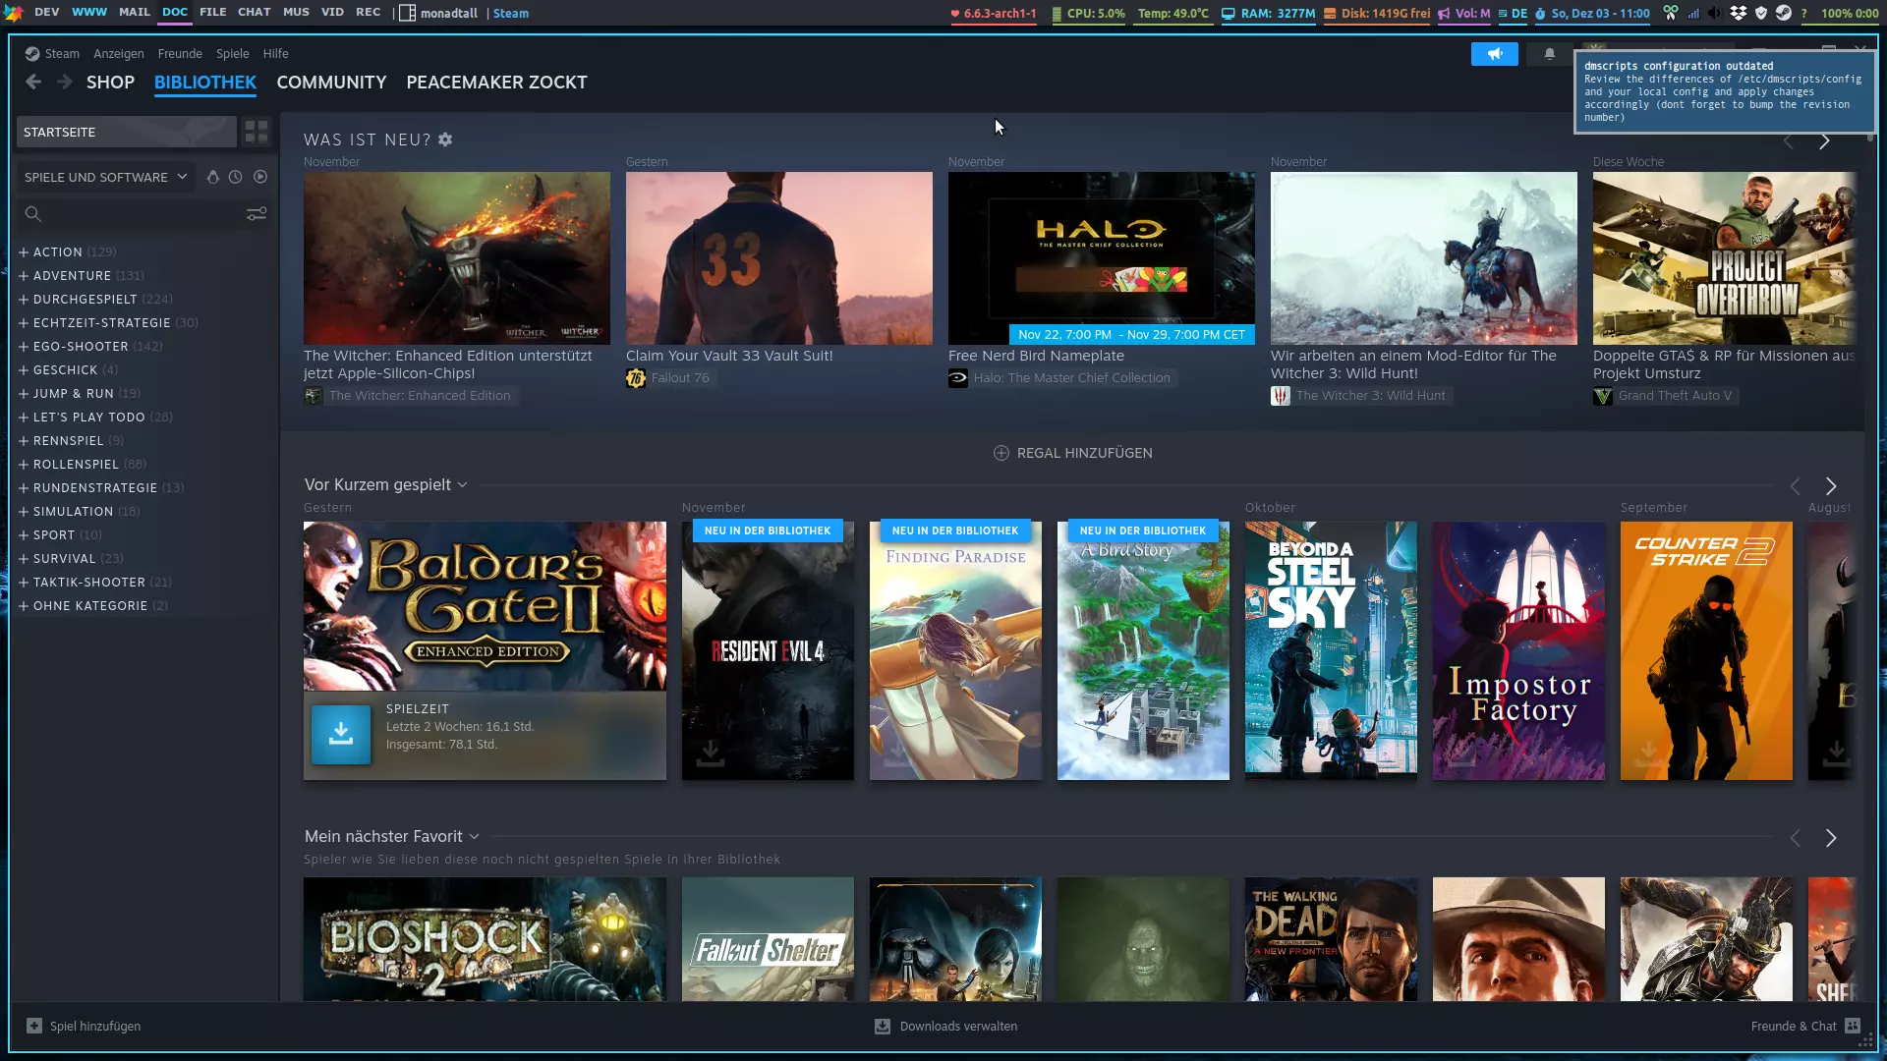Image resolution: width=1887 pixels, height=1061 pixels.
Task: Click Grand Theft Auto V icon
Action: click(x=1603, y=396)
